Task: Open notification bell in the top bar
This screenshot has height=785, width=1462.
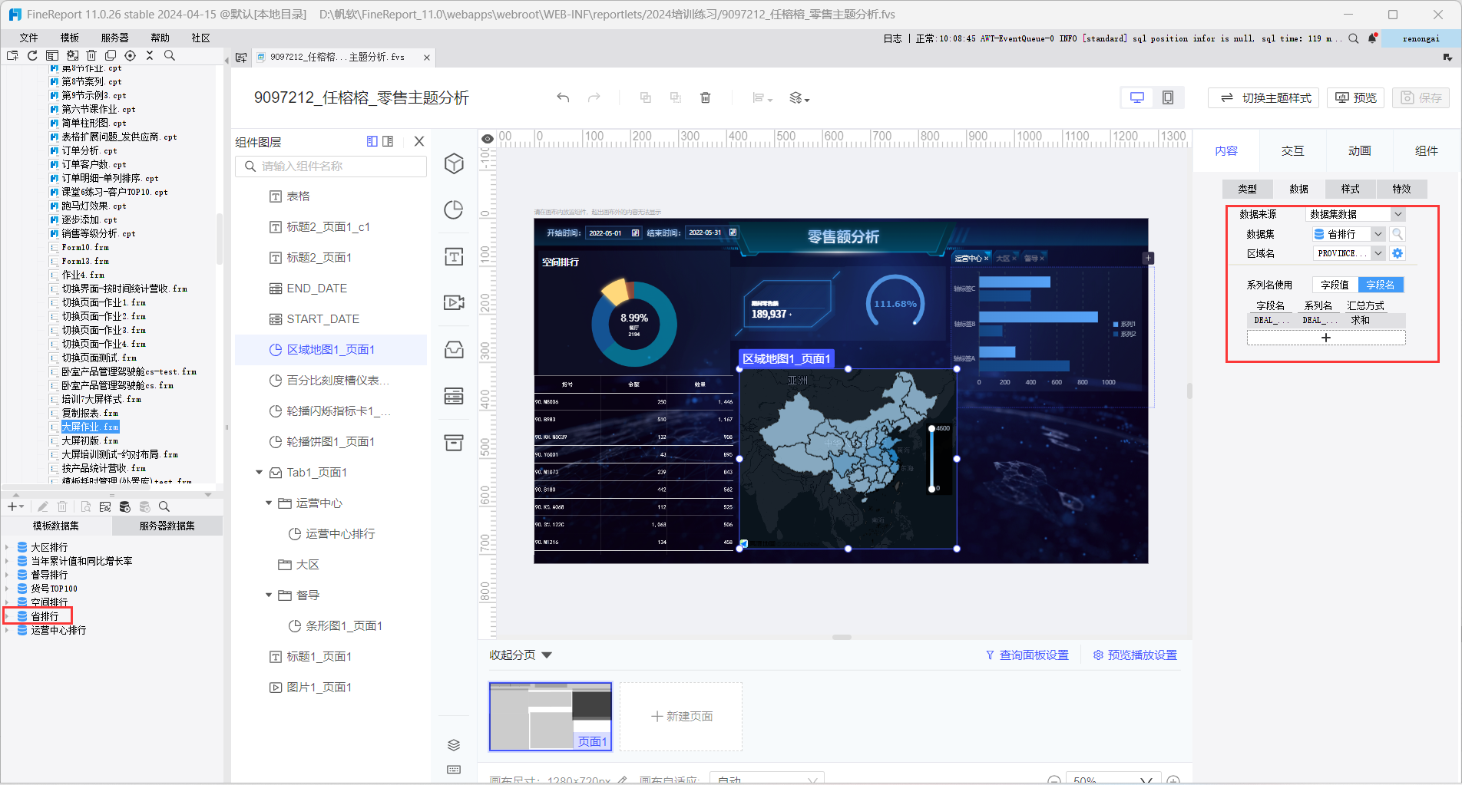Action: 1373,38
